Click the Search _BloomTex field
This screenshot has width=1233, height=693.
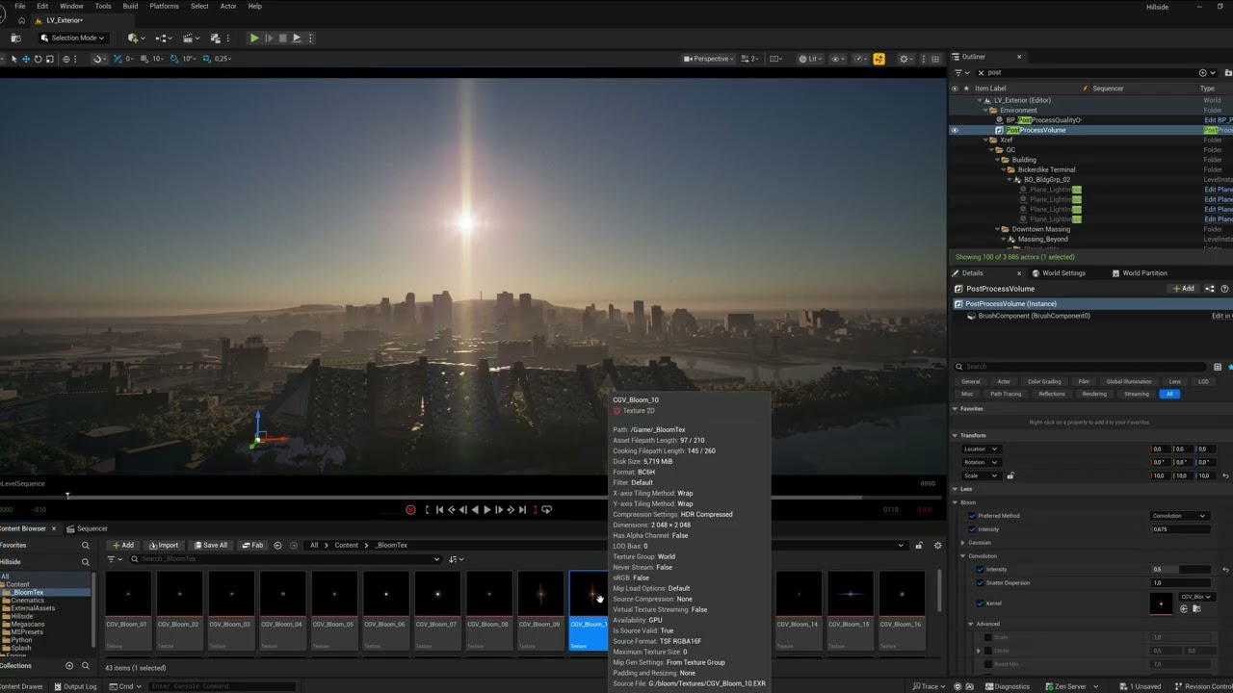[x=286, y=559]
